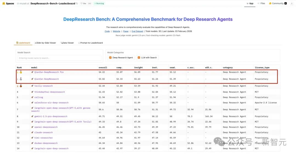This screenshot has height=154, width=296.
Task: Uncheck Deep Research Agent checkbox
Action: click(x=110, y=58)
